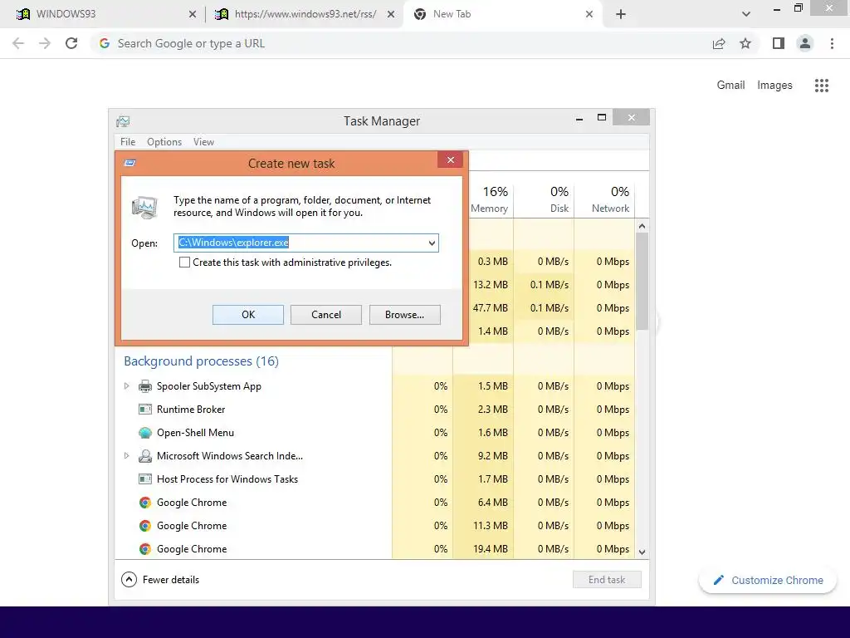Click the browser forward arrow
850x638 pixels.
click(x=45, y=43)
